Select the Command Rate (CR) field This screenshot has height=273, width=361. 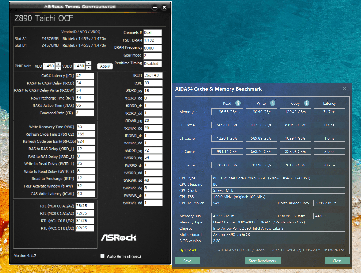tap(85, 113)
